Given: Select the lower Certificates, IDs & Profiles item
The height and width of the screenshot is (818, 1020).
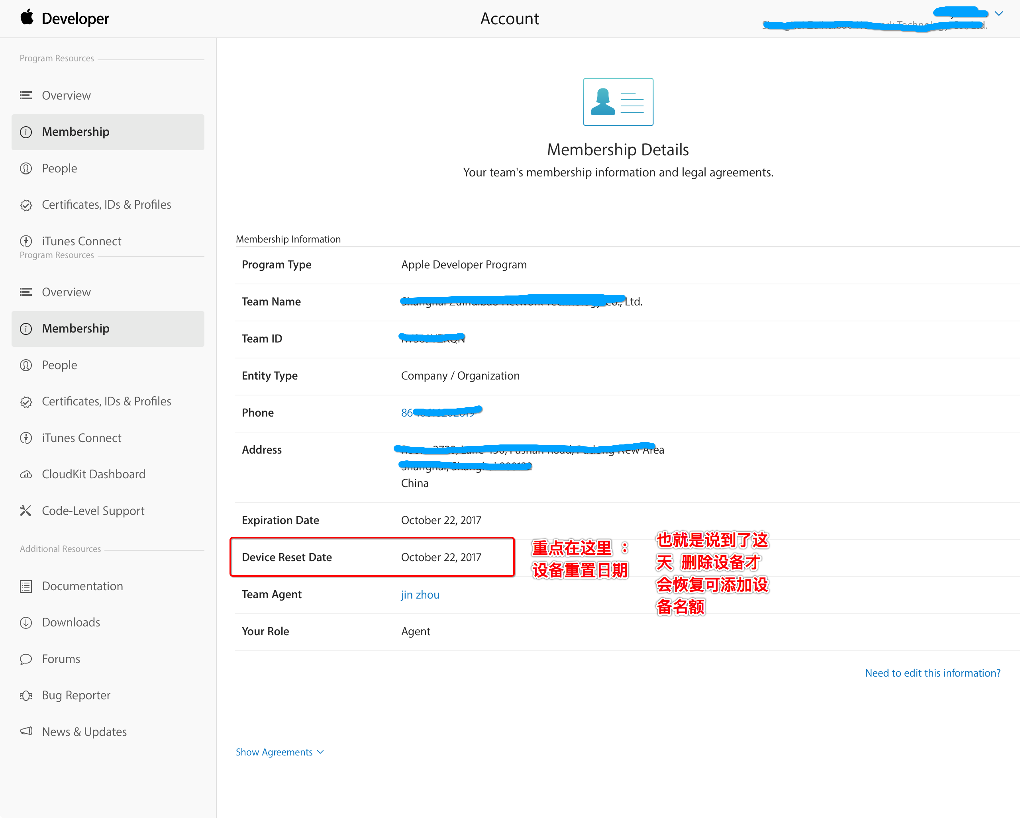Looking at the screenshot, I should (x=106, y=401).
